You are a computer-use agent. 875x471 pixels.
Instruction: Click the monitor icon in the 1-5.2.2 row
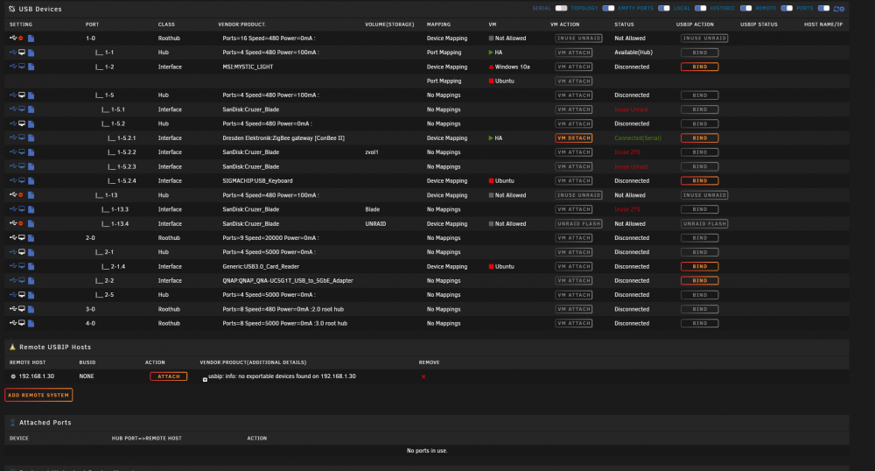coord(22,151)
